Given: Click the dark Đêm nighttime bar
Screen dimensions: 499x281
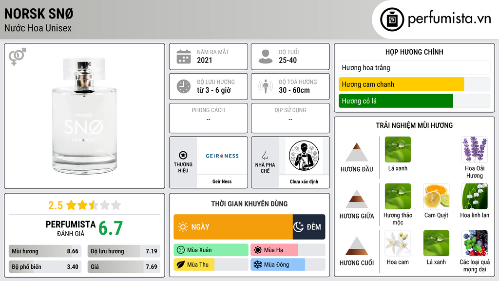Looking at the screenshot, I should coord(308,227).
